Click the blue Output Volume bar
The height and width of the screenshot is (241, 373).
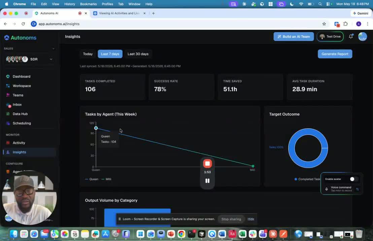[x=137, y=218]
